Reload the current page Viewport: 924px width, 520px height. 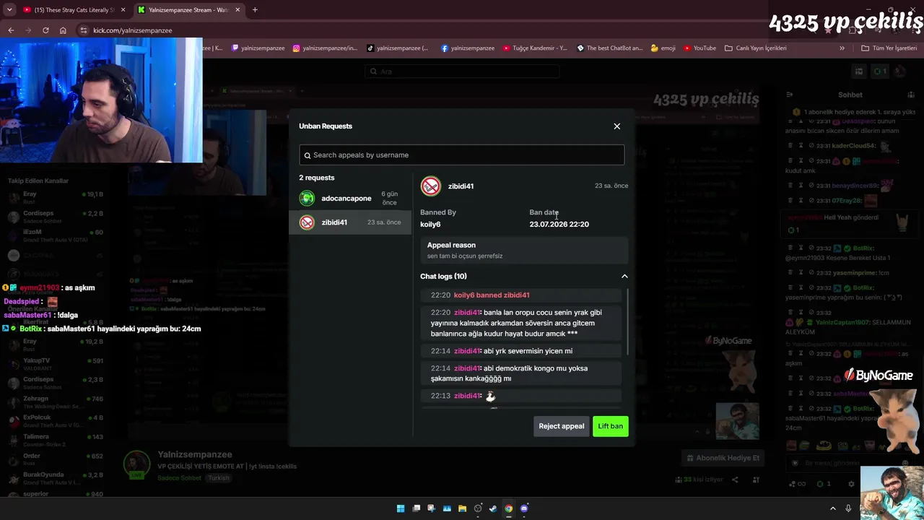45,30
